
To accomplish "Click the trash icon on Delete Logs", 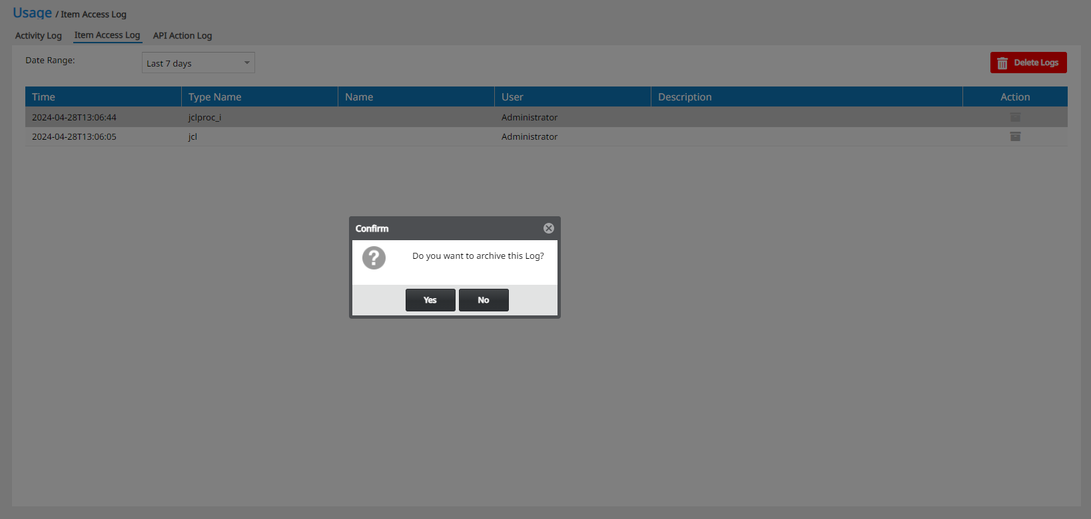I will [x=1002, y=63].
